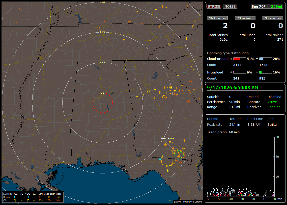Select the Strikes/min header
This screenshot has width=287, height=205.
pos(217,18)
